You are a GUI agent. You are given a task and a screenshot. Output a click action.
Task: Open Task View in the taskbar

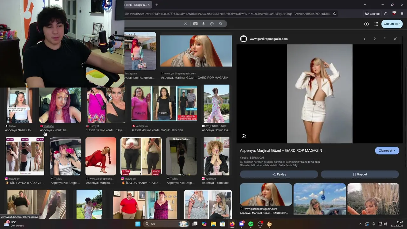pyautogui.click(x=195, y=224)
